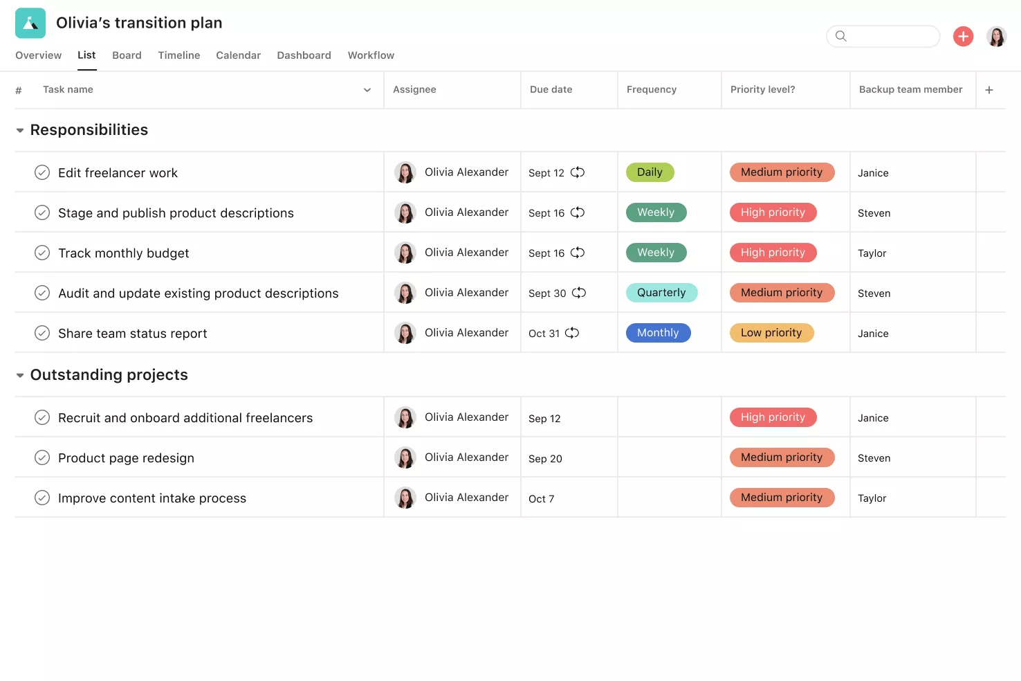The image size is (1021, 681).
Task: Click the recurring icon beside Sept 30
Action: coord(579,293)
